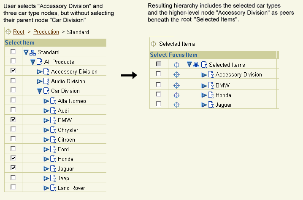The width and height of the screenshot is (303, 200).
Task: Click the document icon of Citroen
Action: [x=53, y=139]
